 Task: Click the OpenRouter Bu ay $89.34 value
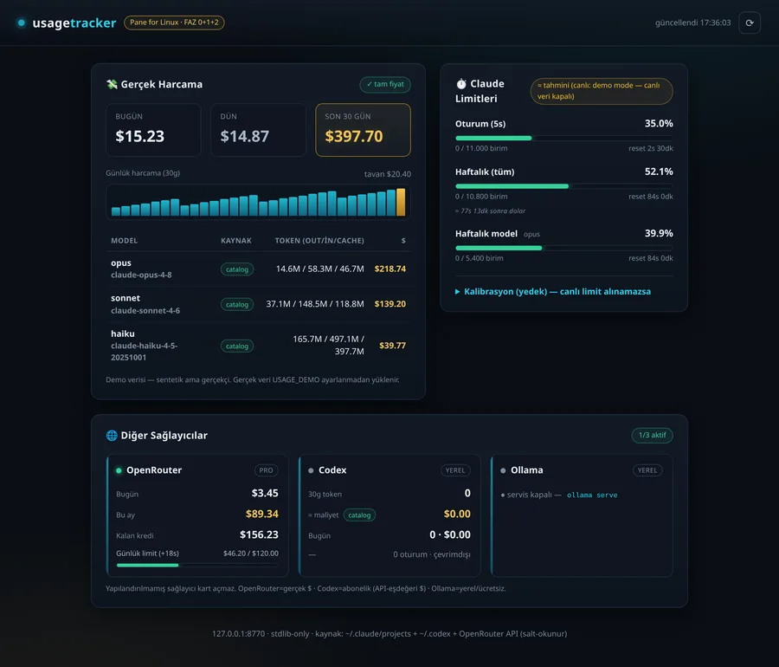click(x=261, y=514)
